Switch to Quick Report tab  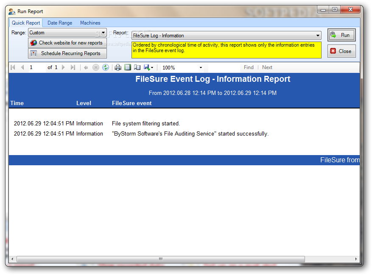point(26,23)
